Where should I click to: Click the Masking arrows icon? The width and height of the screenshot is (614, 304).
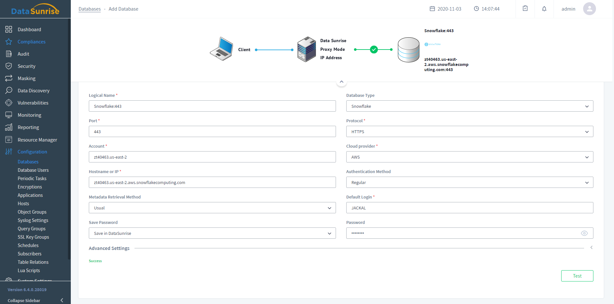point(9,78)
